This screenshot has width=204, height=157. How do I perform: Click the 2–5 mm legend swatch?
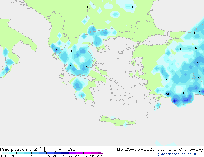point(28,153)
